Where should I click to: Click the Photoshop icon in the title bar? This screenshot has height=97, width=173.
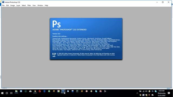pyautogui.click(x=3, y=2)
